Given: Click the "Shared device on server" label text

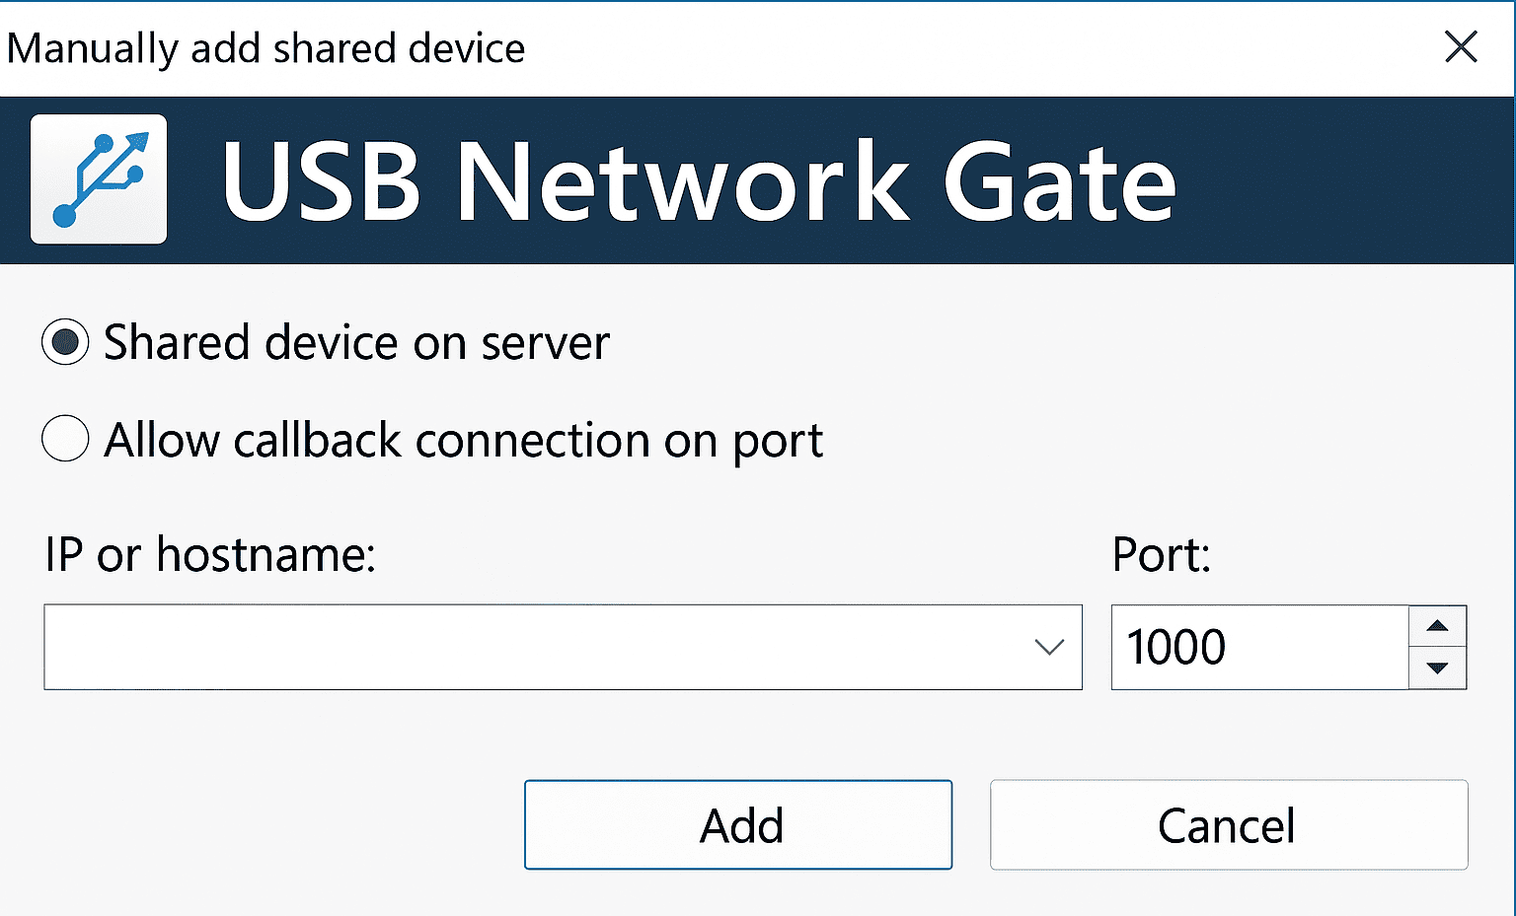Looking at the screenshot, I should click(x=356, y=343).
